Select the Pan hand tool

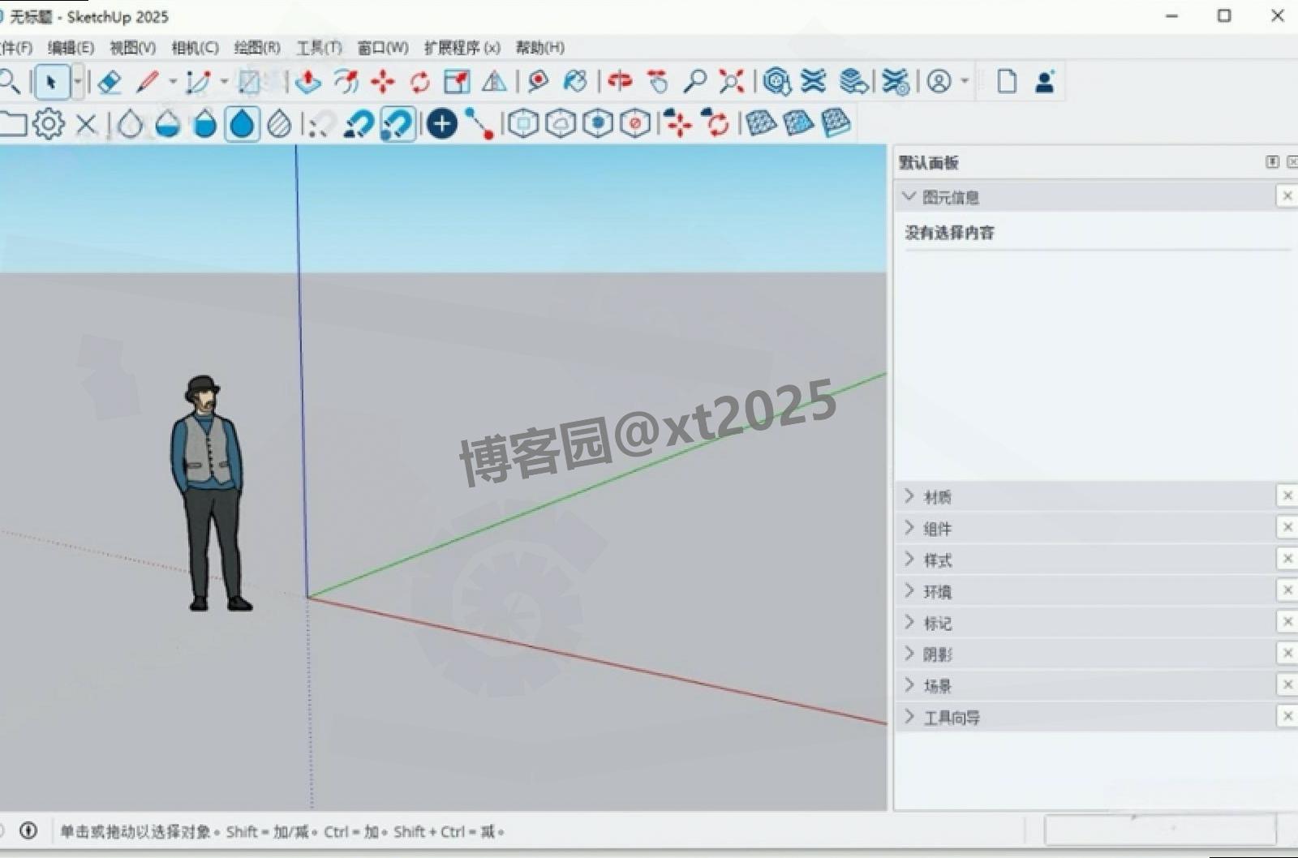coord(658,81)
